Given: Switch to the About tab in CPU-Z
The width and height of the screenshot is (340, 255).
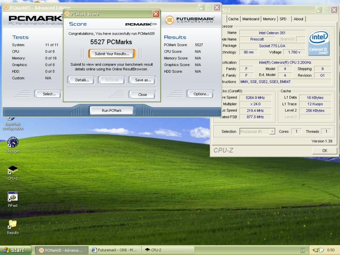Looking at the screenshot, I should (298, 19).
